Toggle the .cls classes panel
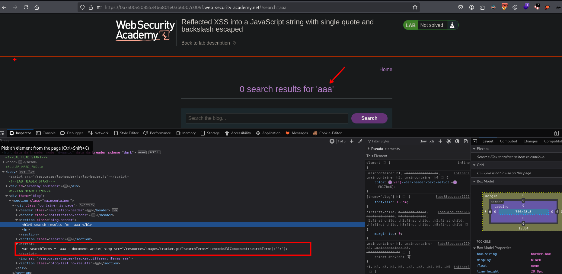The height and width of the screenshot is (274, 562). click(432, 141)
